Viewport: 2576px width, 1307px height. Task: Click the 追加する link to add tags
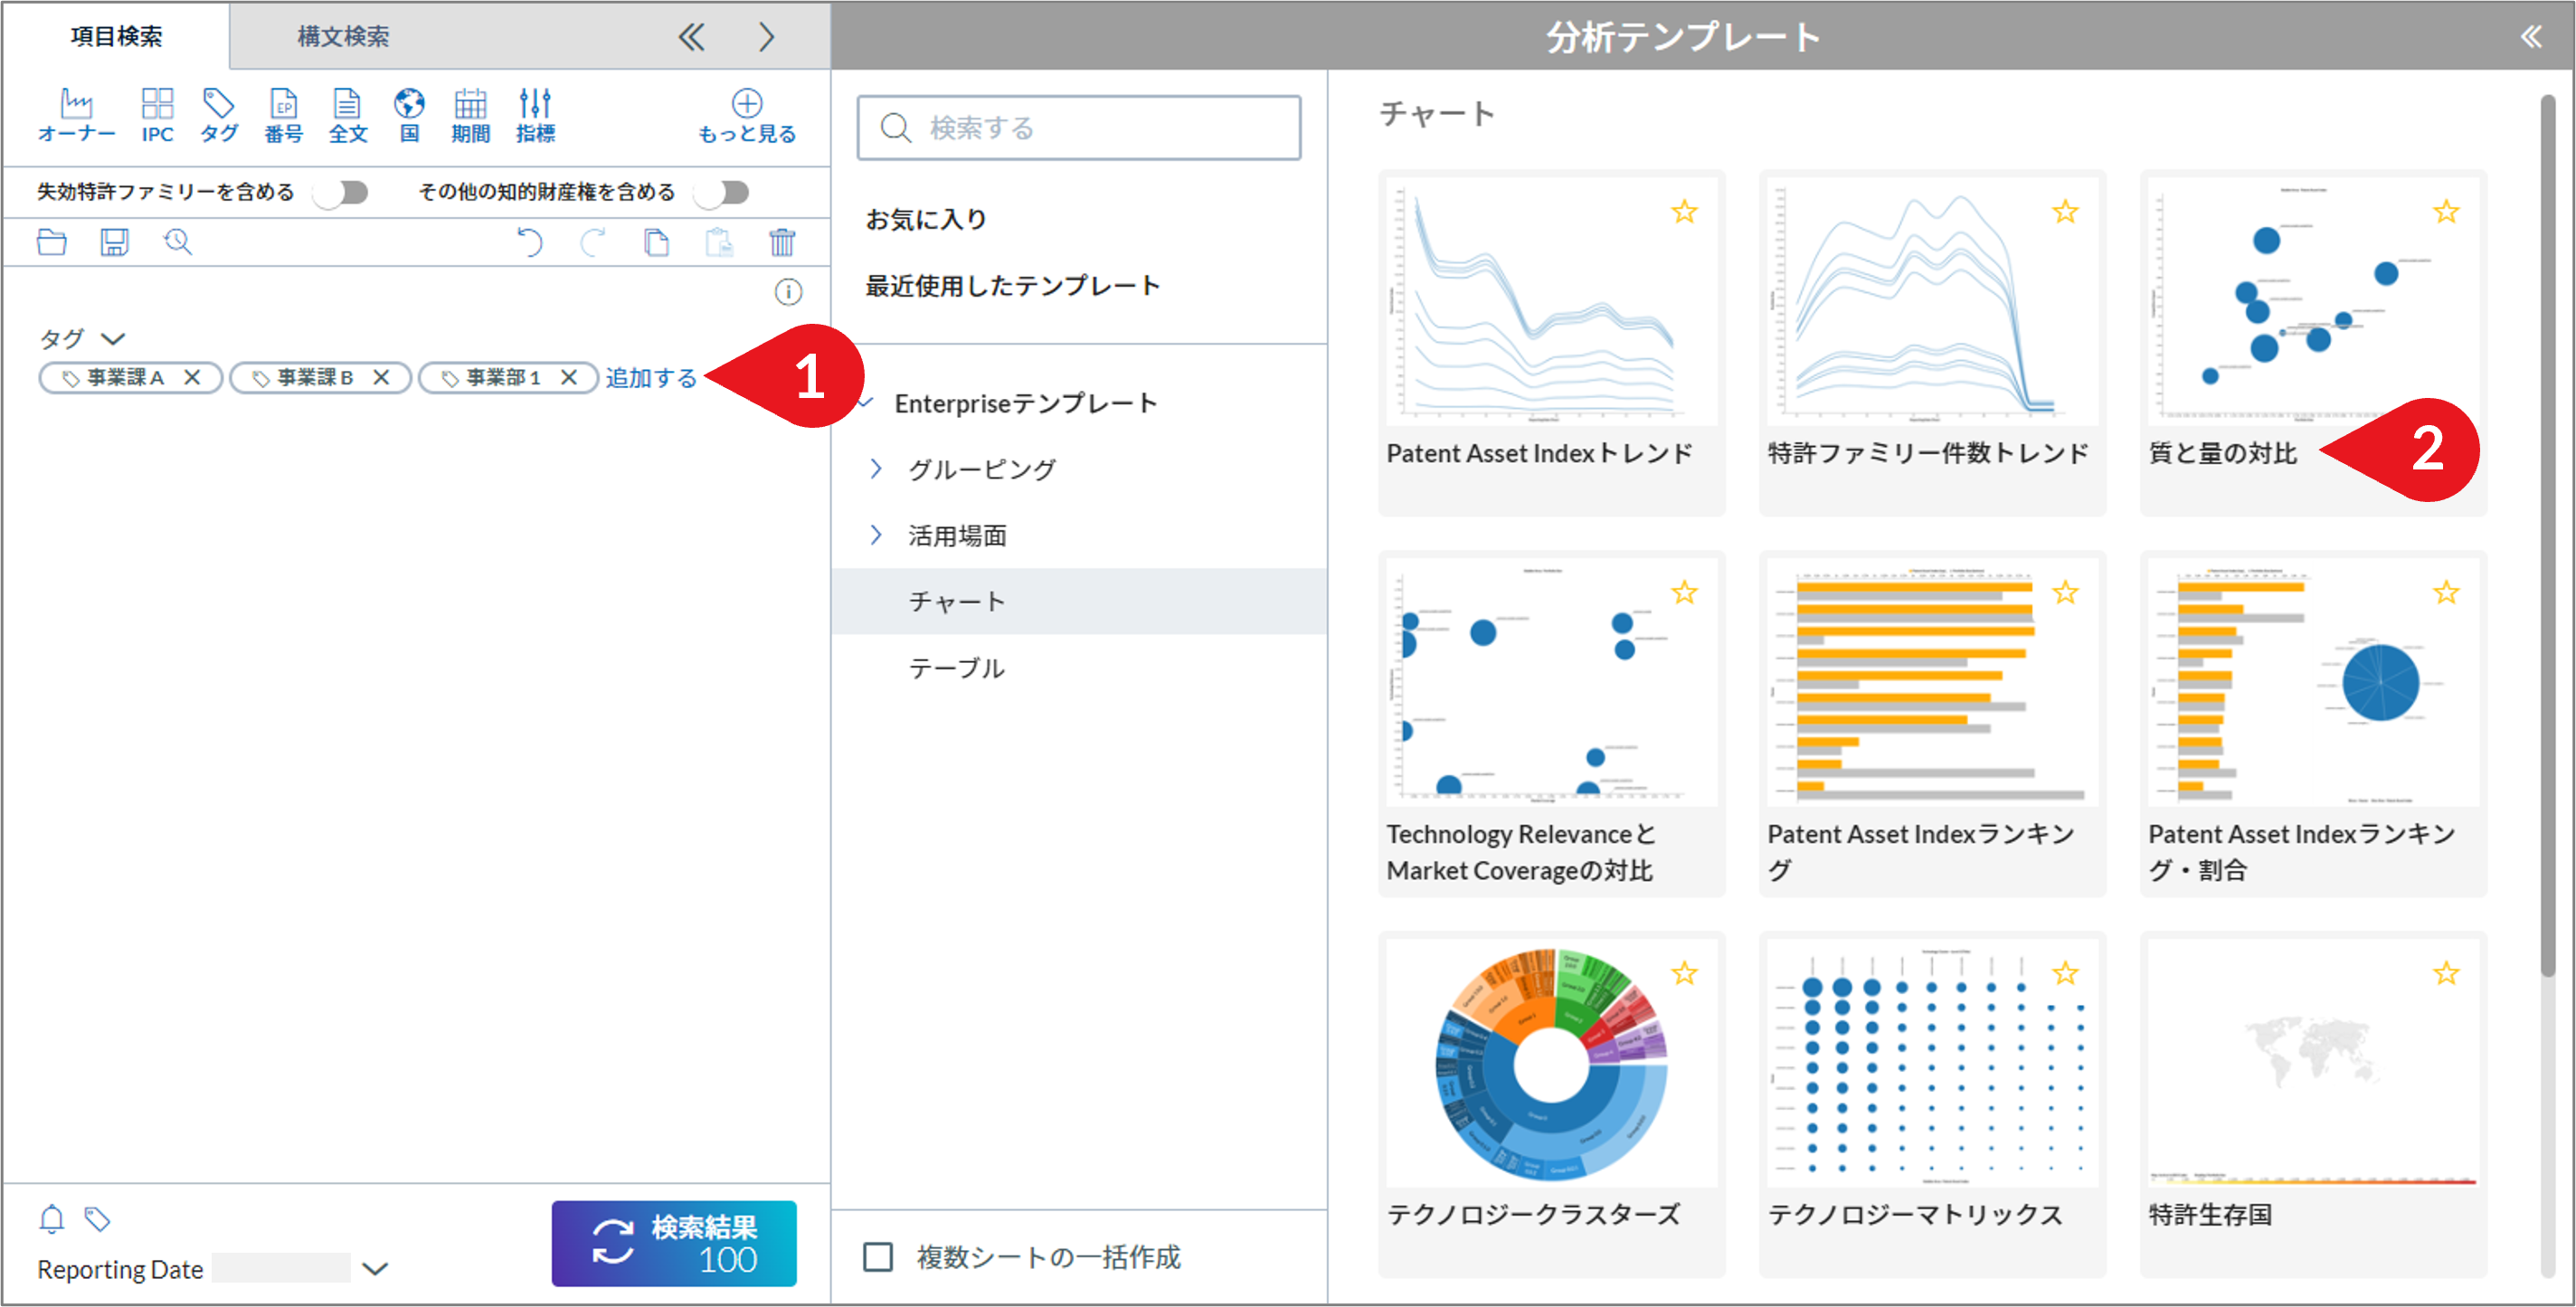point(652,378)
